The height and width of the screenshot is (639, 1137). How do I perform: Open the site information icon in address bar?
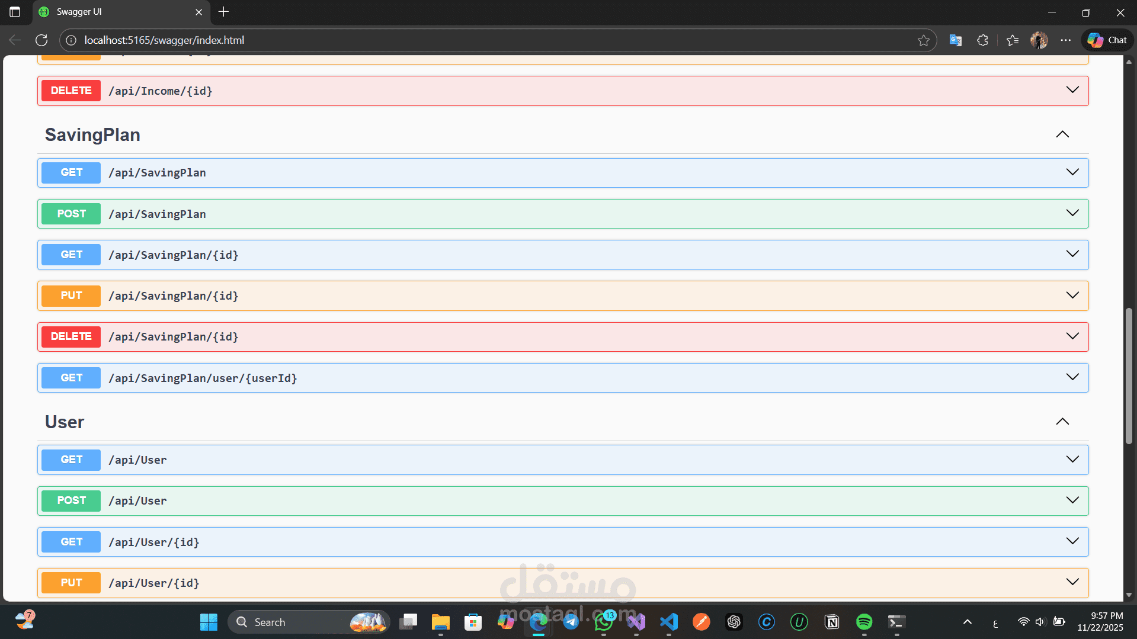click(x=71, y=40)
